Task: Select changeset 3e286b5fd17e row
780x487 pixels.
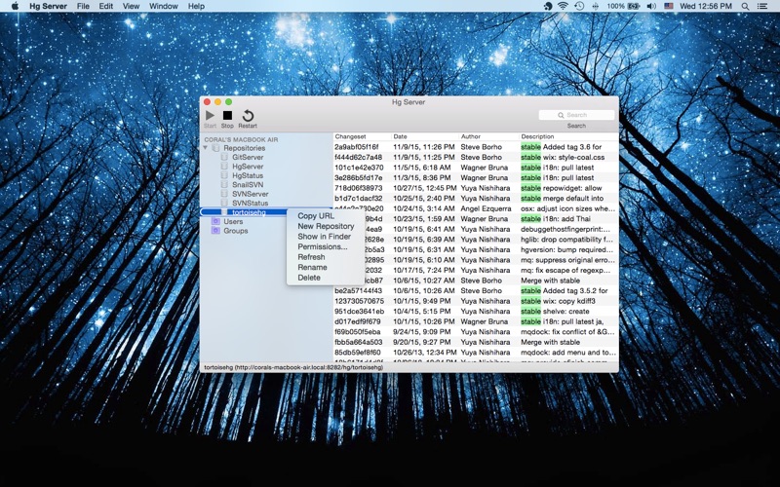Action: coord(476,178)
